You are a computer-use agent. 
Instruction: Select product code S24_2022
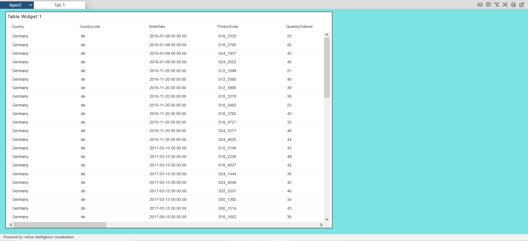tap(227, 62)
